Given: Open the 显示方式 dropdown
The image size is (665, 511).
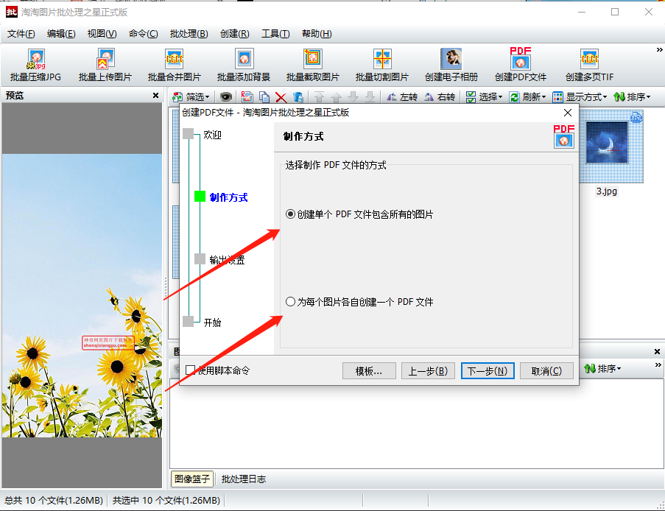Looking at the screenshot, I should tap(580, 97).
